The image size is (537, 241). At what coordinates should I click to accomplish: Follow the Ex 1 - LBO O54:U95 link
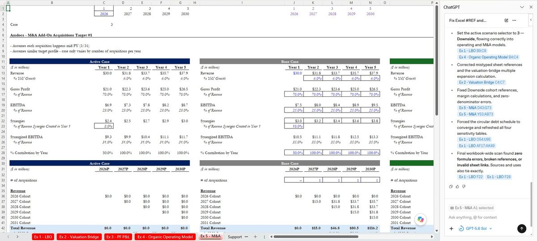475,140
